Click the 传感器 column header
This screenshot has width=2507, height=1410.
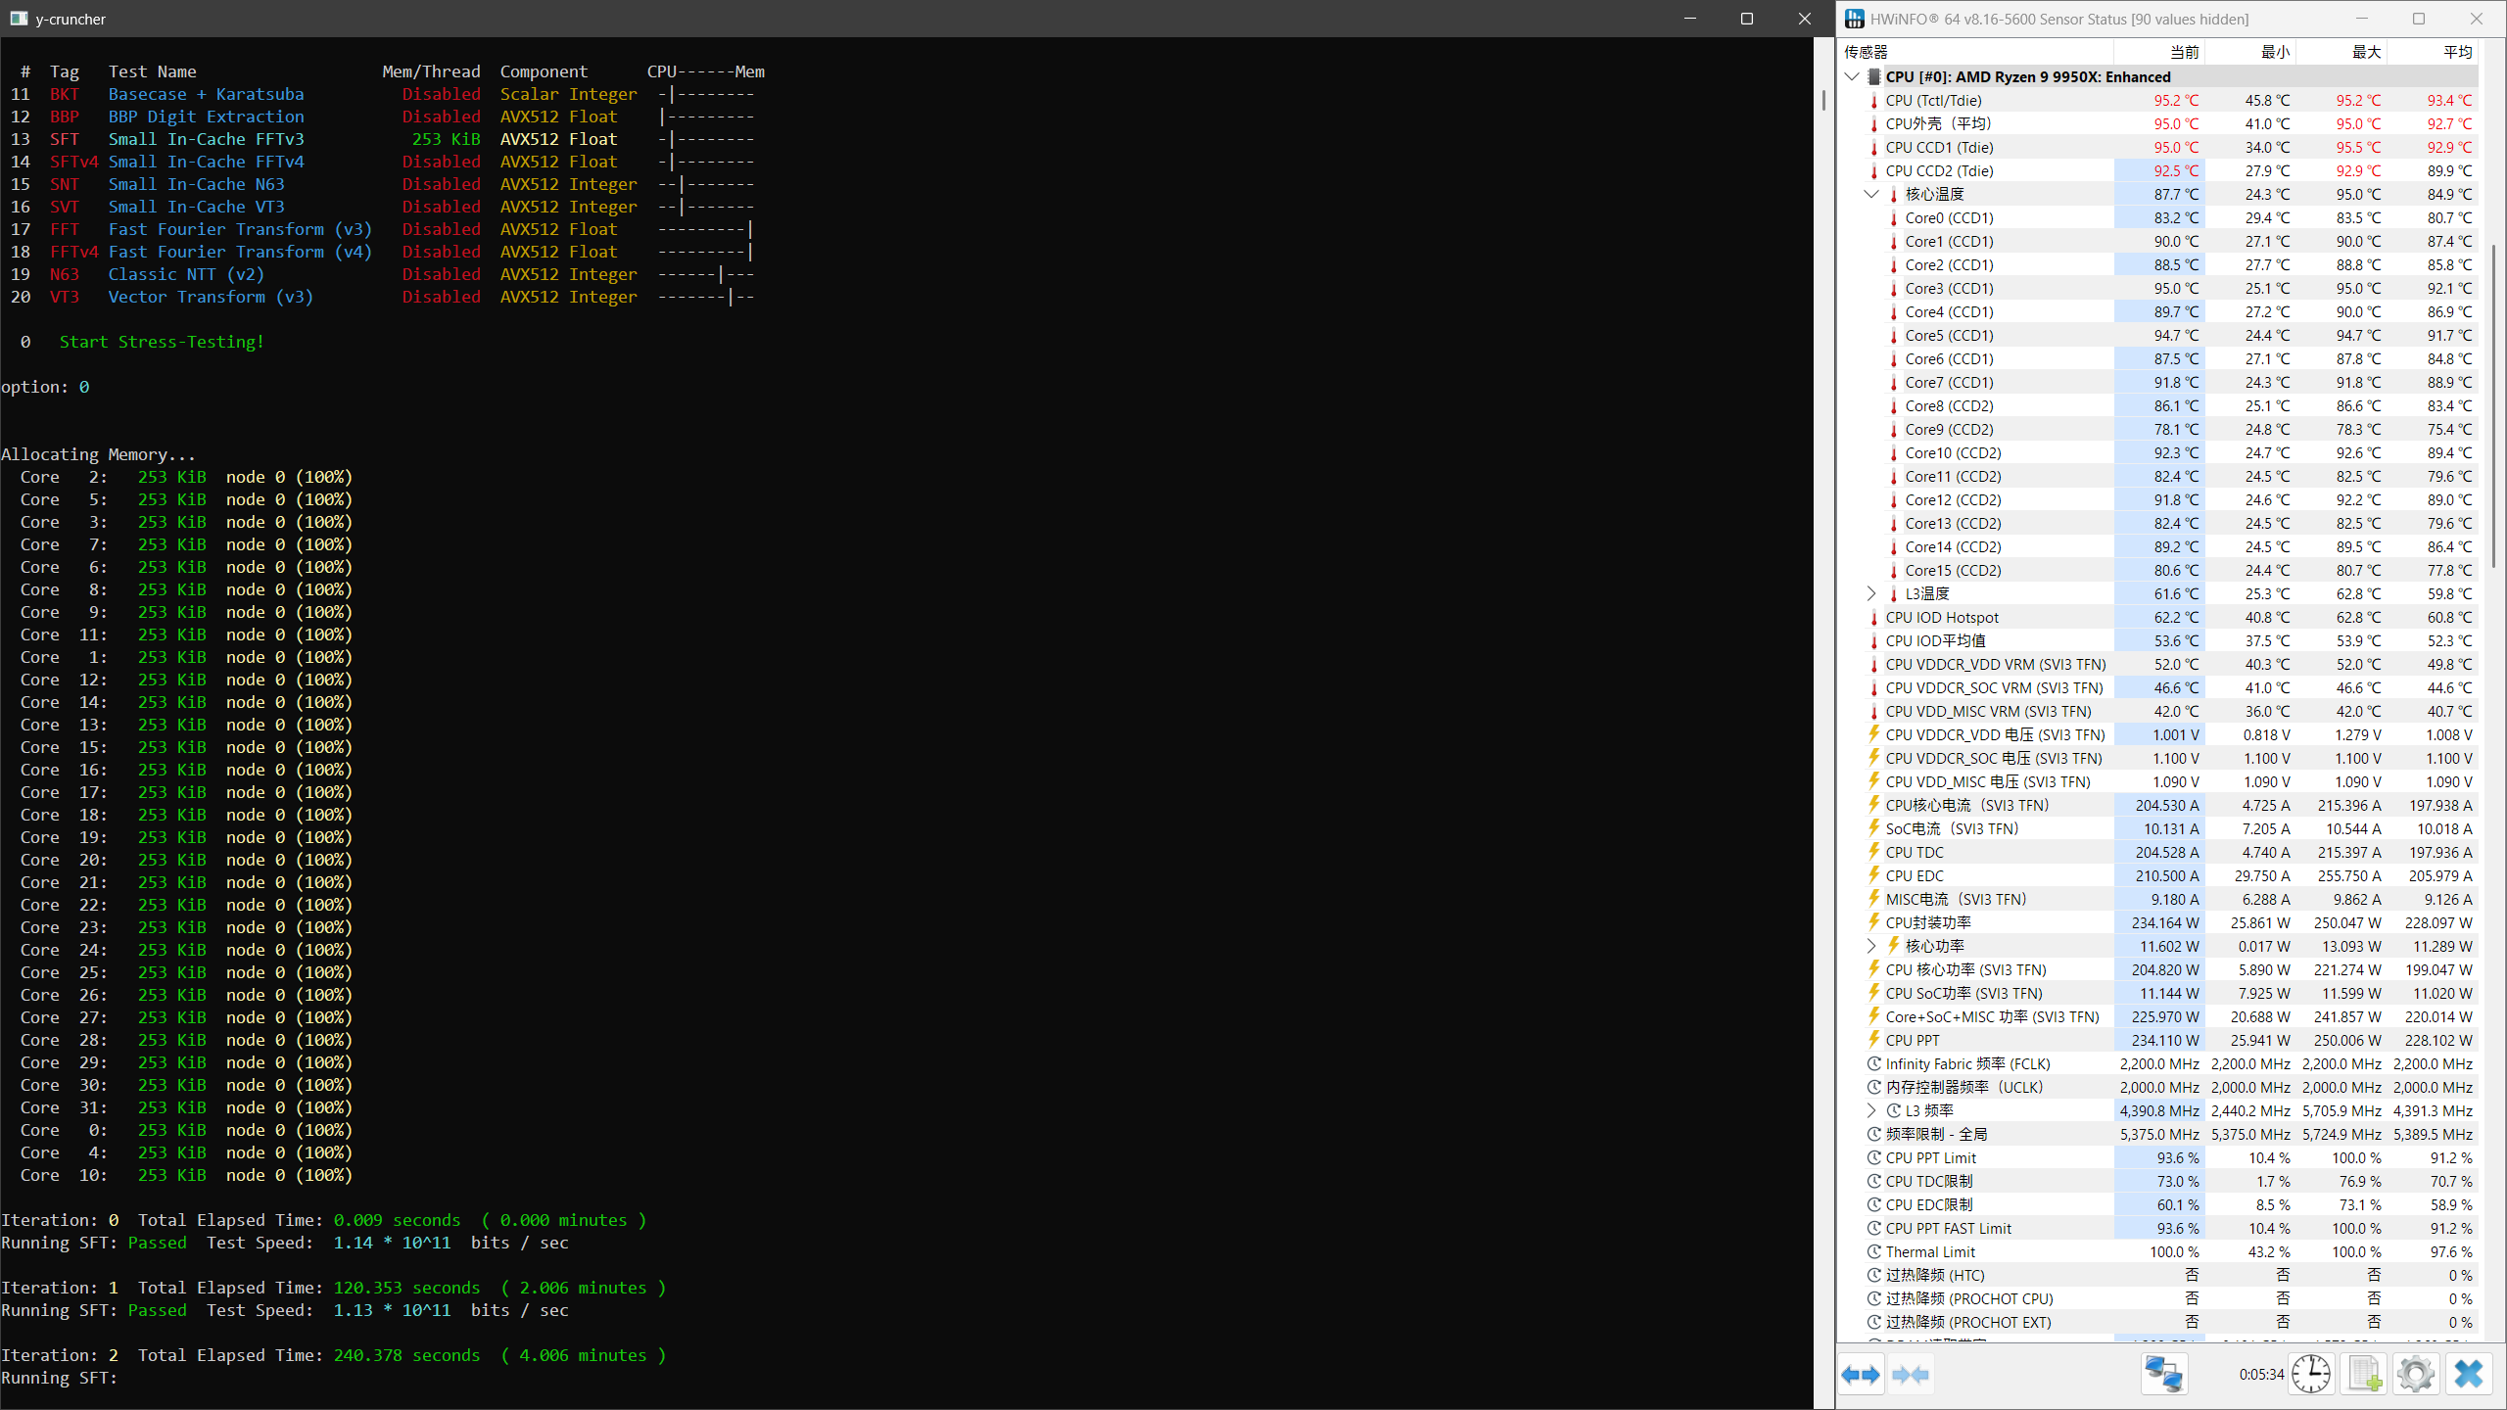(x=1866, y=52)
